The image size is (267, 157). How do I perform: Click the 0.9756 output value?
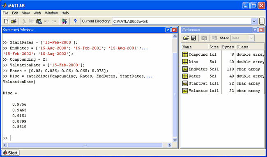[x=19, y=105]
